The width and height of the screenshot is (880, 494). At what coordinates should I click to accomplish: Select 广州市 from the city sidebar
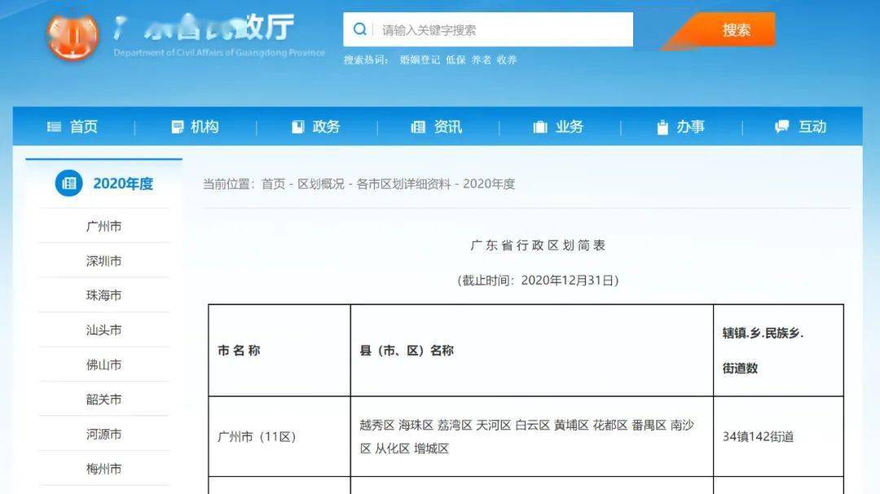point(103,226)
